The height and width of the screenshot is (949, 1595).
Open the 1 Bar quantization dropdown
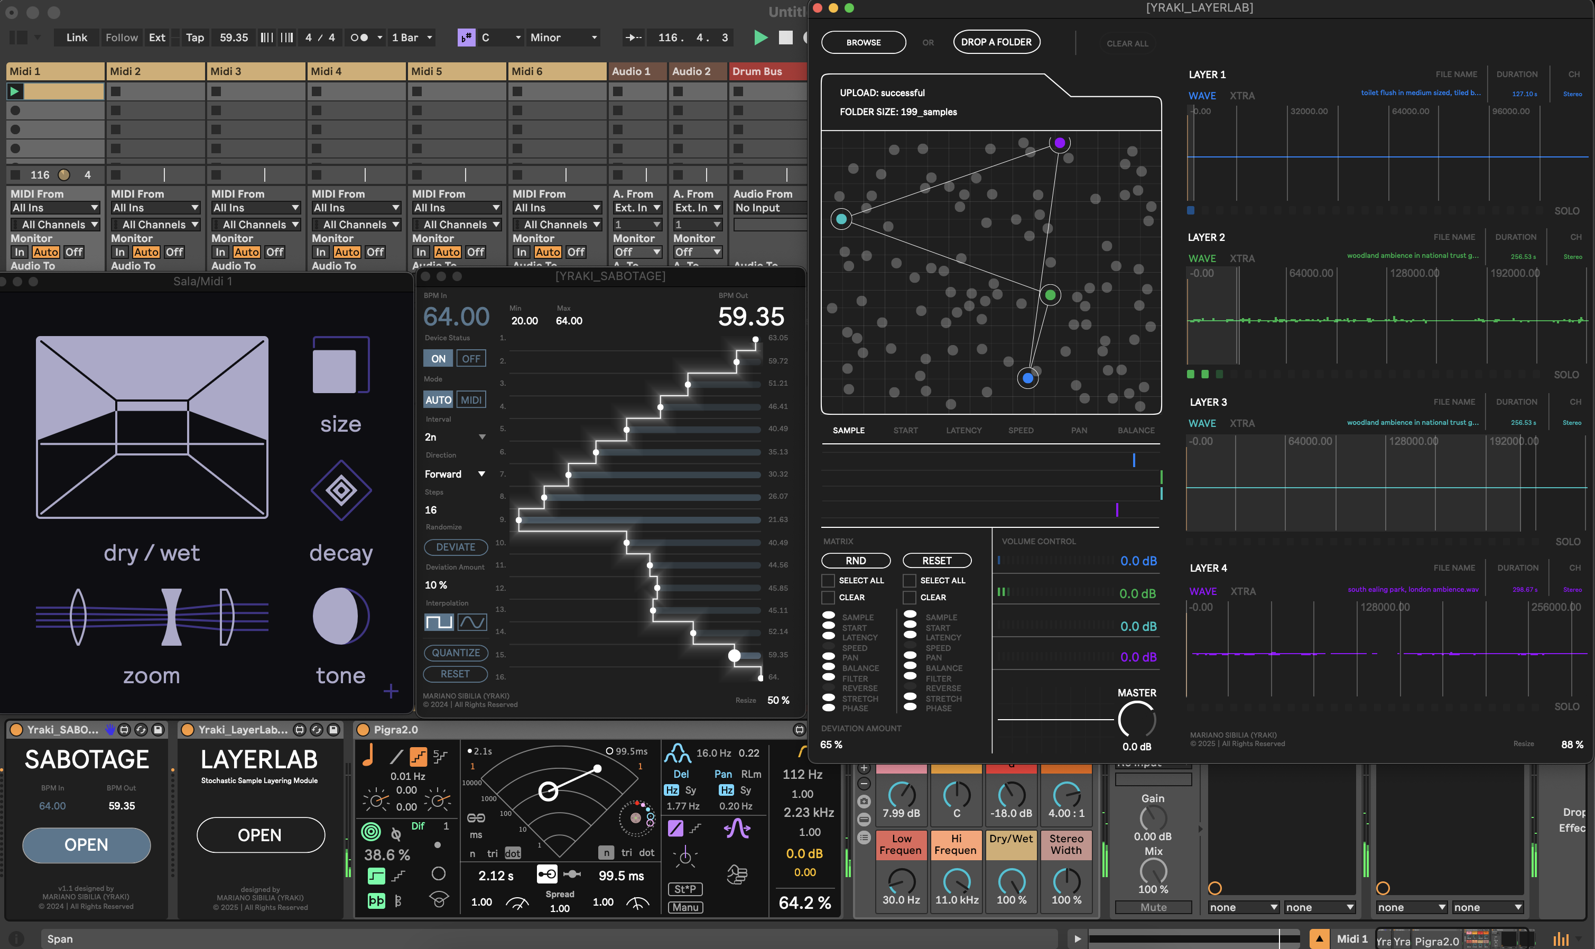[413, 38]
